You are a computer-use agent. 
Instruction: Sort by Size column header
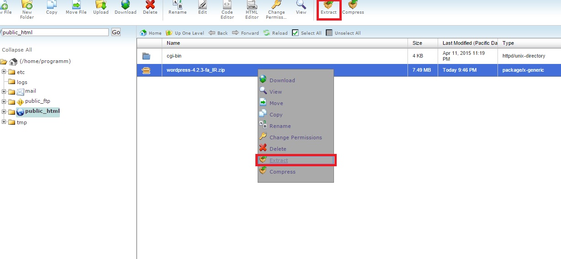click(423, 43)
